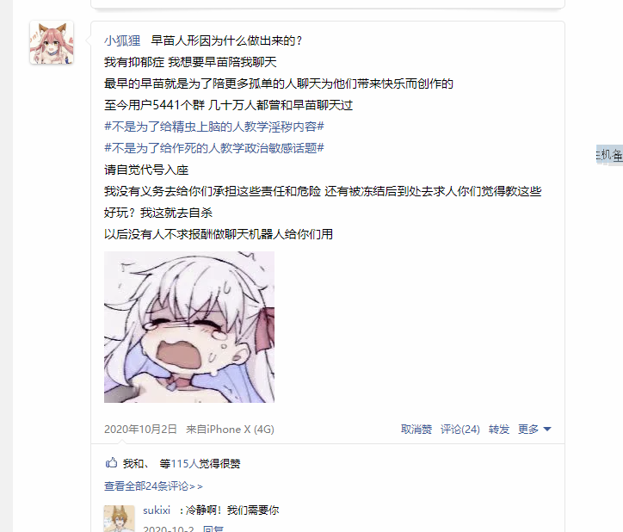Click 转发 to repost
The width and height of the screenshot is (623, 532).
499,429
